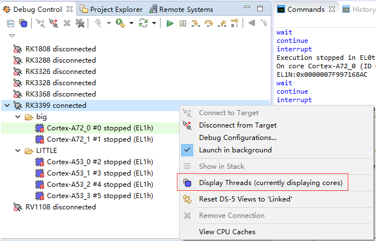The width and height of the screenshot is (376, 241).
Task: Collapse the RK3399 connected tree node
Action: (7, 106)
